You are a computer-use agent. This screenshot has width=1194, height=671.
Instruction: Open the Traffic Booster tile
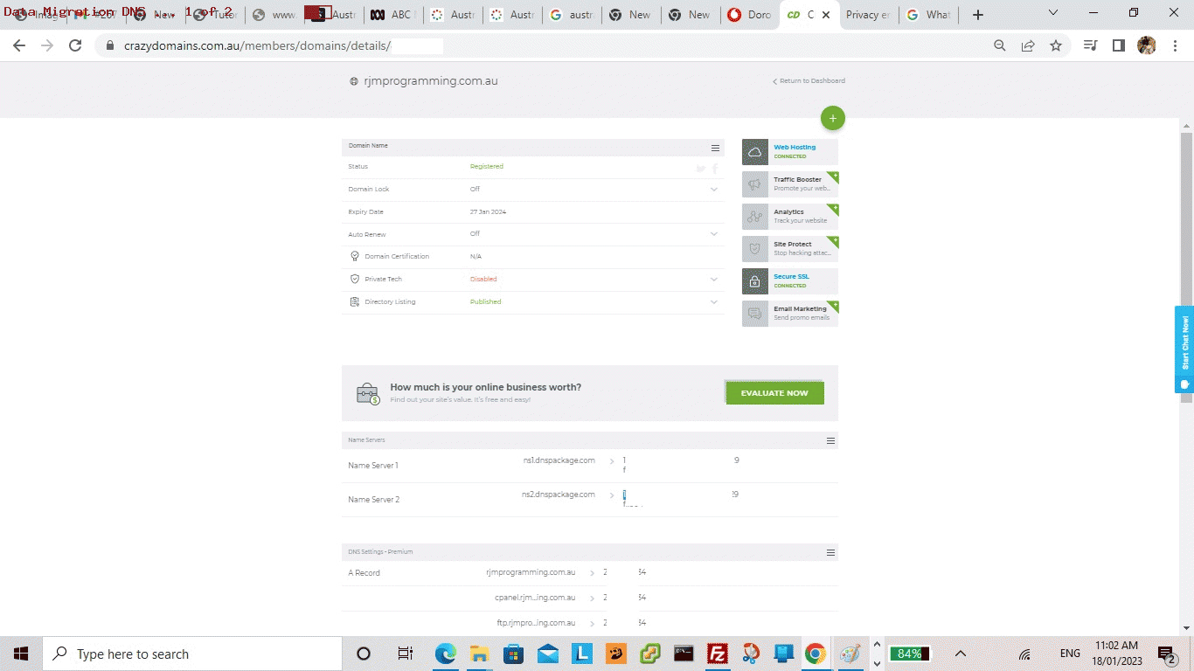pos(790,184)
